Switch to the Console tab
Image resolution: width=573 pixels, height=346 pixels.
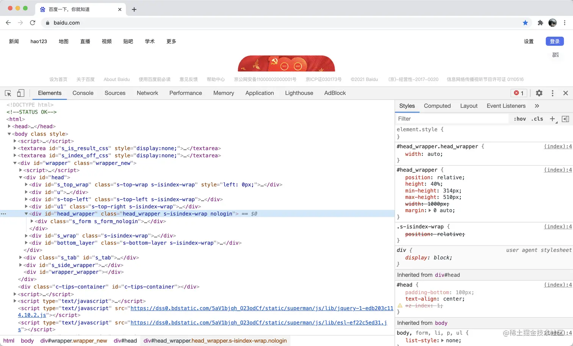[x=83, y=93]
